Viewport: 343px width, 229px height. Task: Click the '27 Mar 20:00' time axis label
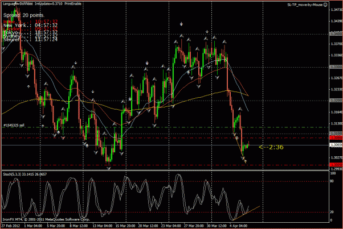tap(194, 226)
